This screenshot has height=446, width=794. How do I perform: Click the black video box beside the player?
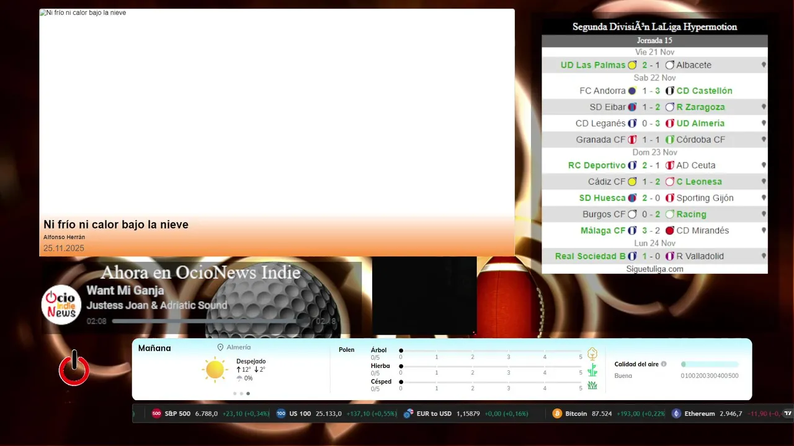(x=424, y=296)
